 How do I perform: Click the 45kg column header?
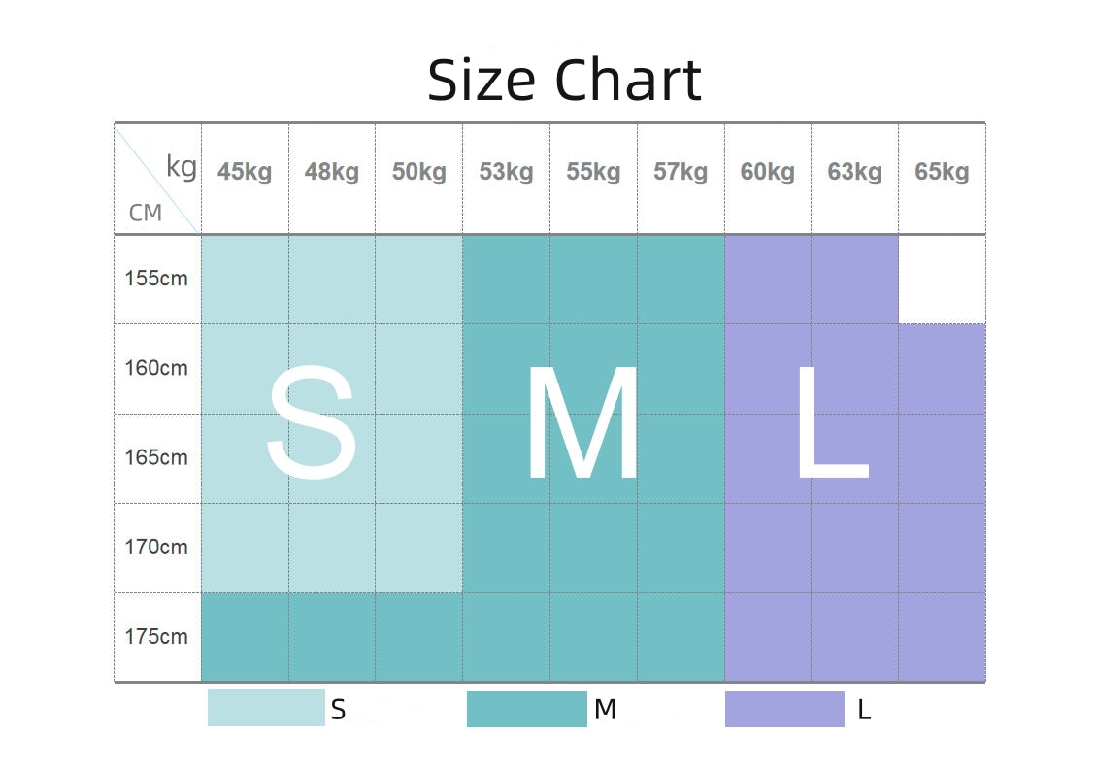(245, 173)
